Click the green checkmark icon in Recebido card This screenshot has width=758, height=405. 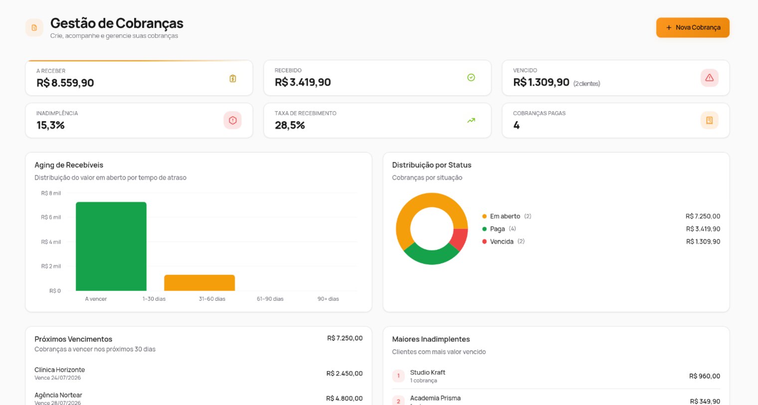point(471,77)
